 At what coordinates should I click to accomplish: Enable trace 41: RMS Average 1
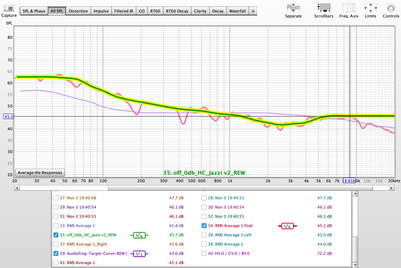[x=56, y=263]
